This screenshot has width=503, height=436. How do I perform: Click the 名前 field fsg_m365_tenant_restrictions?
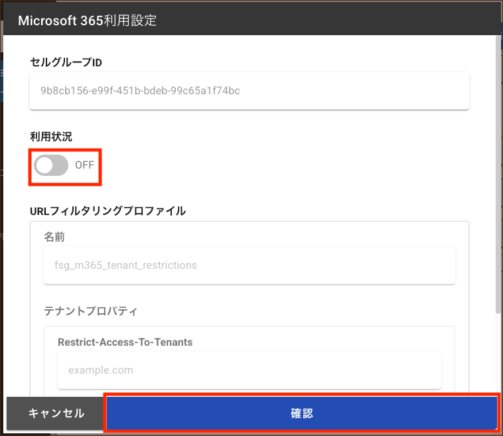click(x=250, y=265)
